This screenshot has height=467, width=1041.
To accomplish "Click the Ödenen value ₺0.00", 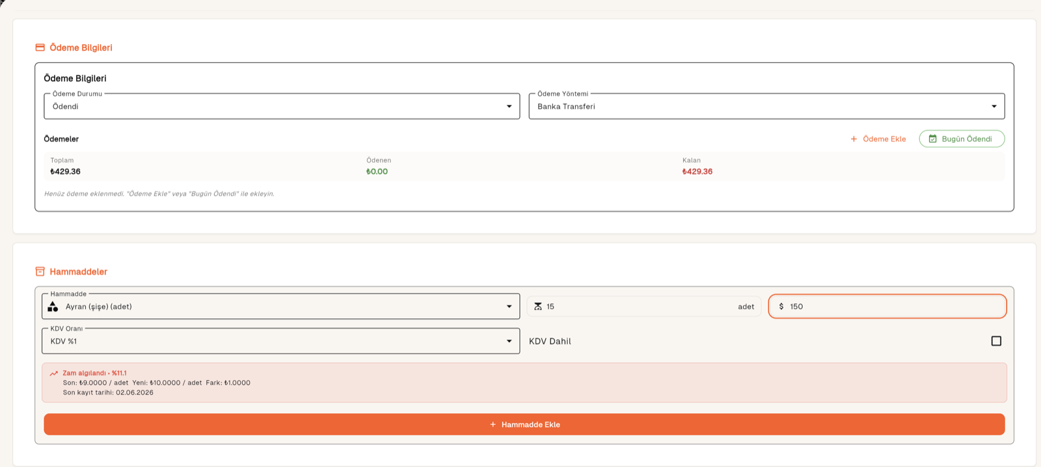I will pyautogui.click(x=377, y=171).
